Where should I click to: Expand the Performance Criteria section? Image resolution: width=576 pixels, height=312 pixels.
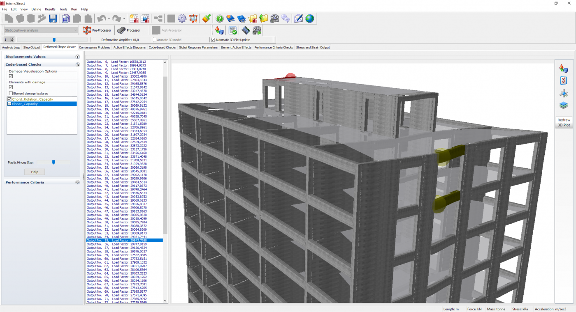coord(77,182)
